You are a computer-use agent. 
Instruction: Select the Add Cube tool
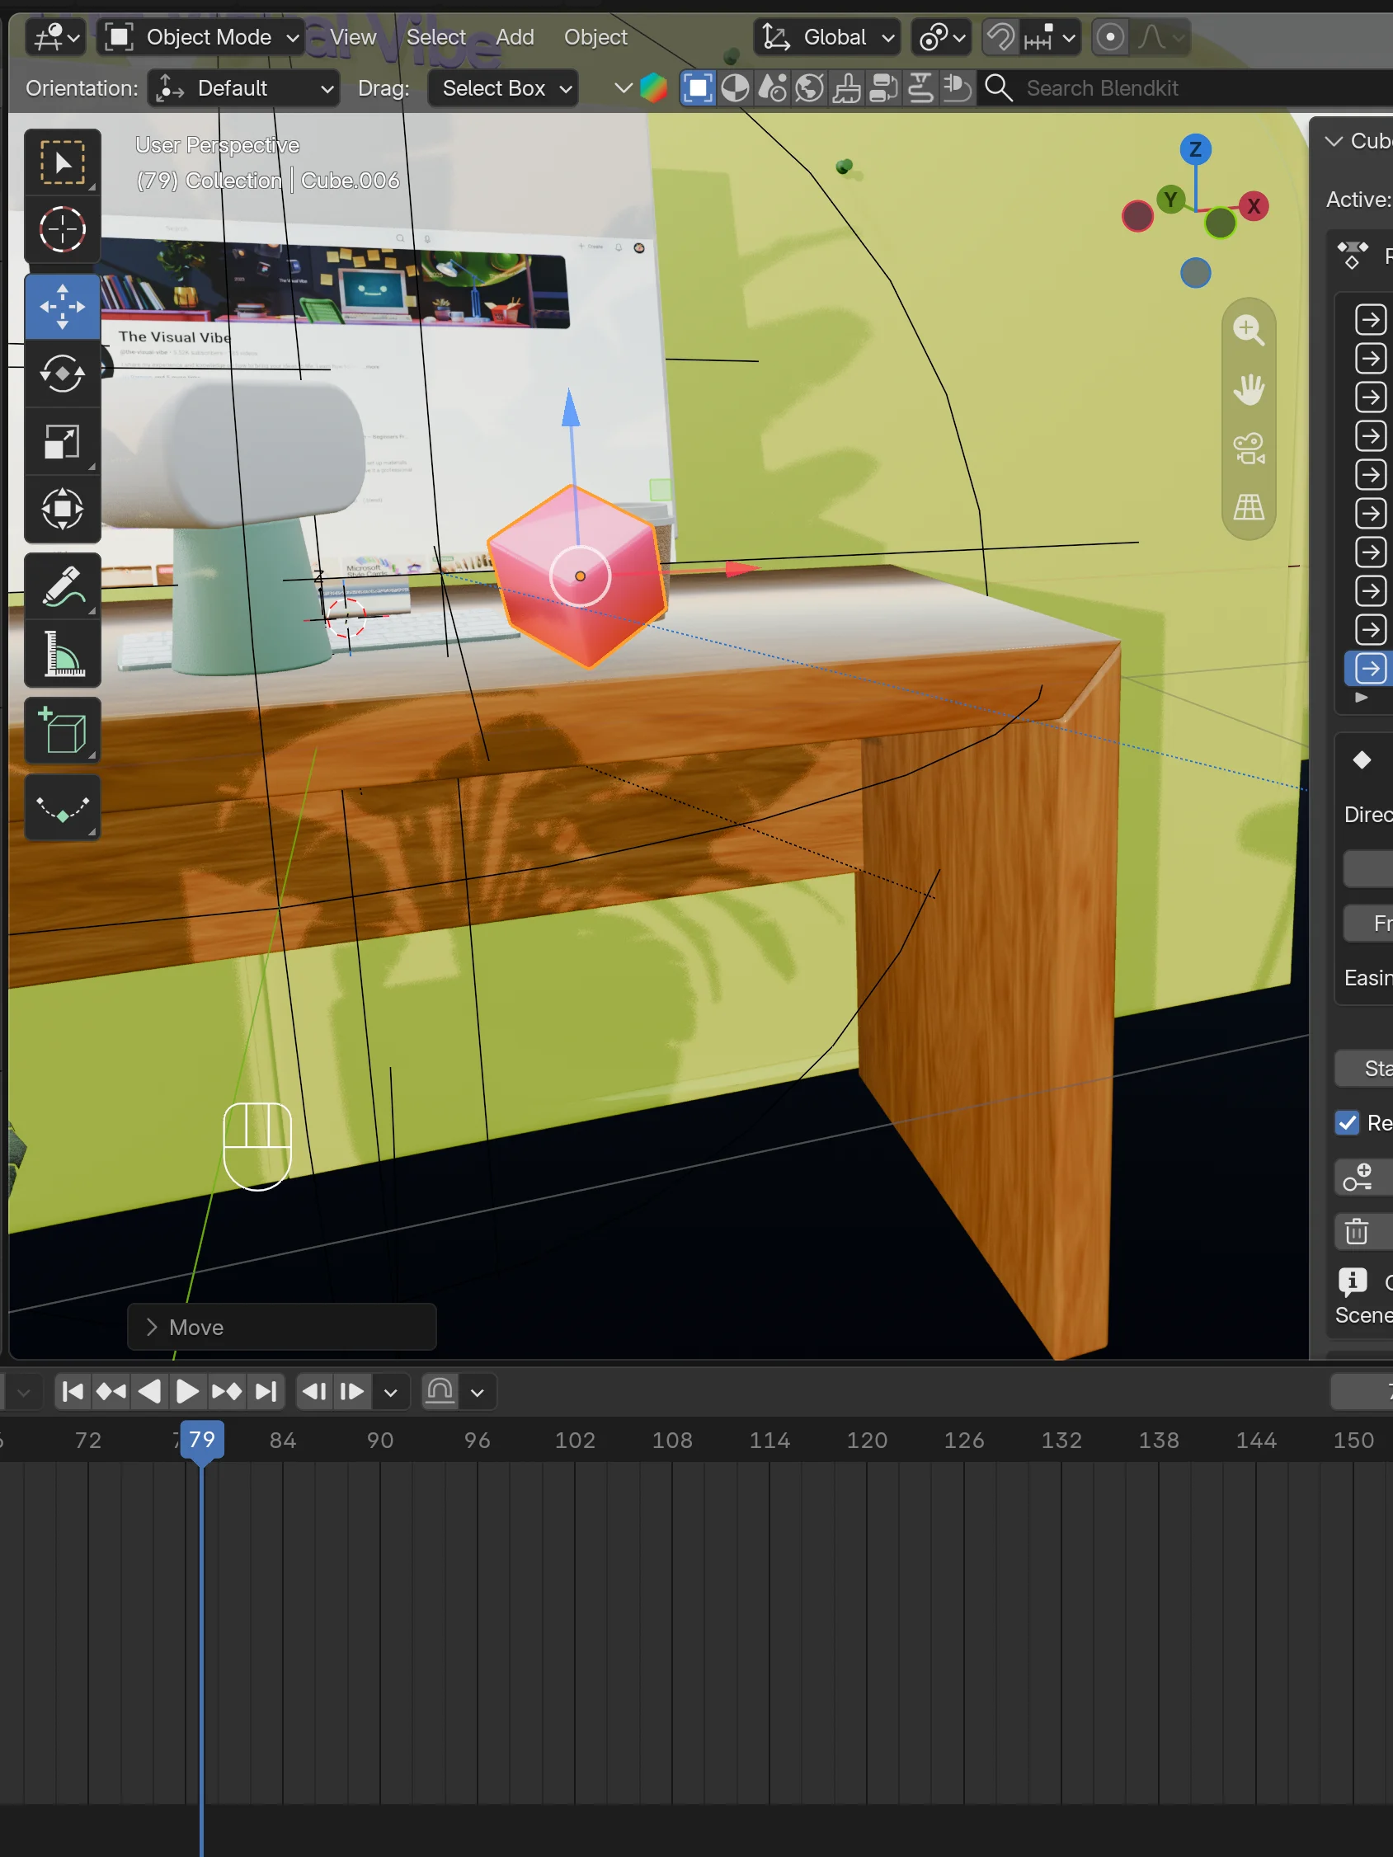62,731
